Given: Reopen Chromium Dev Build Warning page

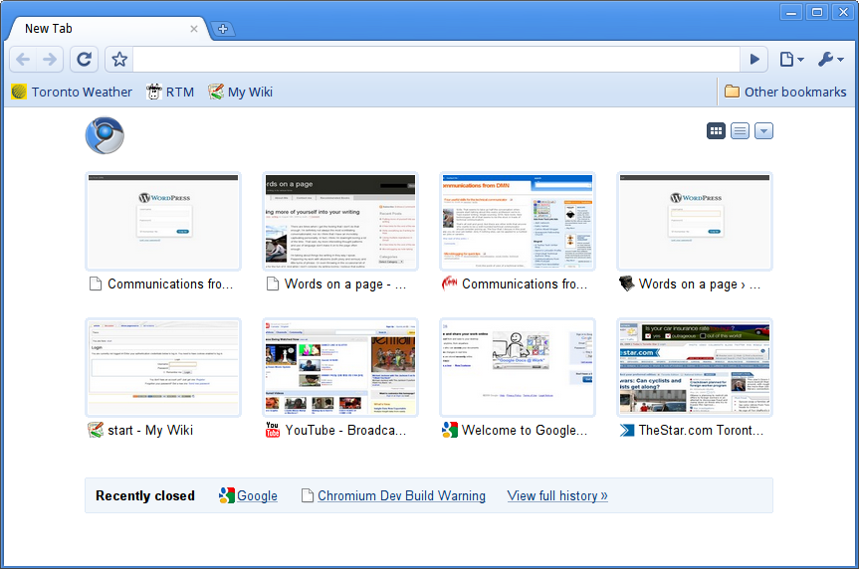Looking at the screenshot, I should pyautogui.click(x=401, y=495).
